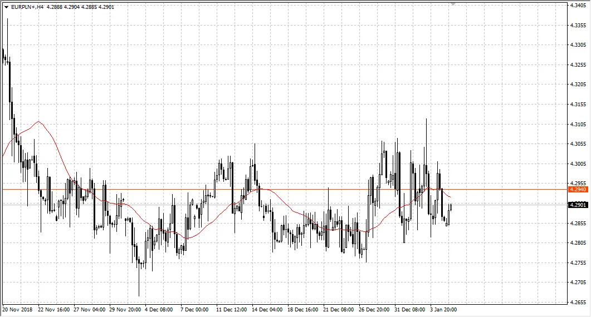This screenshot has width=591, height=317.
Task: Click the 4.2655 price scale label
Action: [578, 303]
